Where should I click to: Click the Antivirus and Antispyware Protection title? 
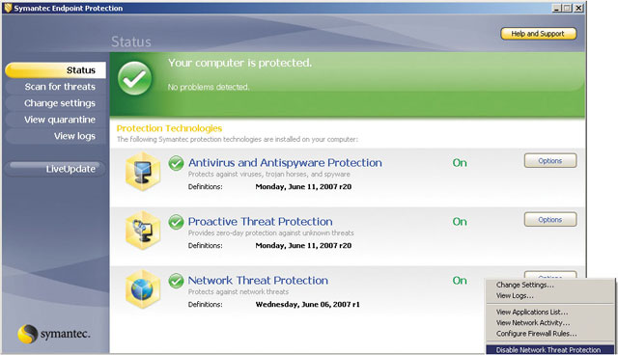click(285, 163)
